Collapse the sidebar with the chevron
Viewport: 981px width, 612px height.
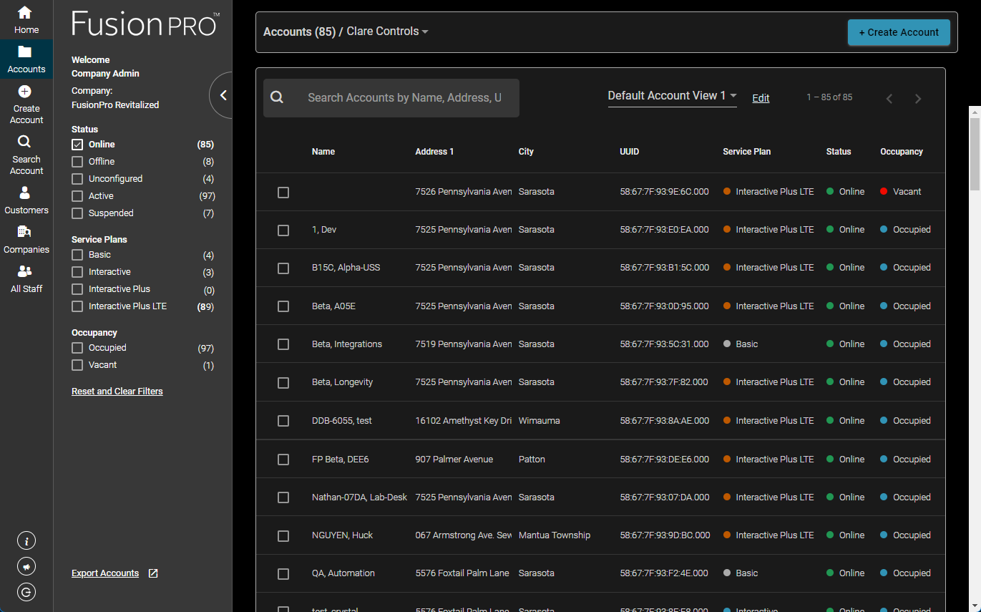click(x=223, y=94)
